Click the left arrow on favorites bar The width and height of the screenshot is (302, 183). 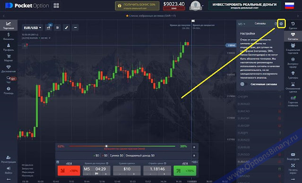coord(4,16)
